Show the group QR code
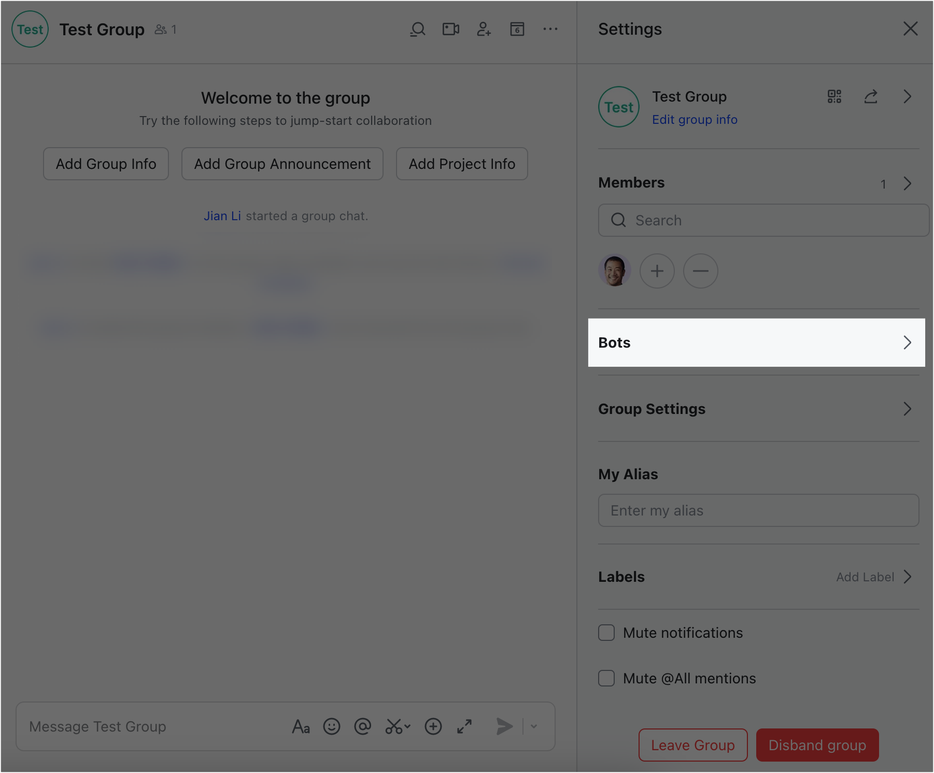The width and height of the screenshot is (934, 773). (834, 96)
